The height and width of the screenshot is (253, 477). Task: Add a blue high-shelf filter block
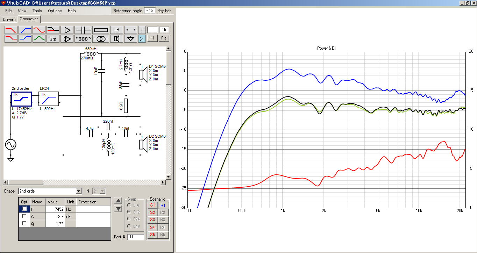tap(25, 38)
